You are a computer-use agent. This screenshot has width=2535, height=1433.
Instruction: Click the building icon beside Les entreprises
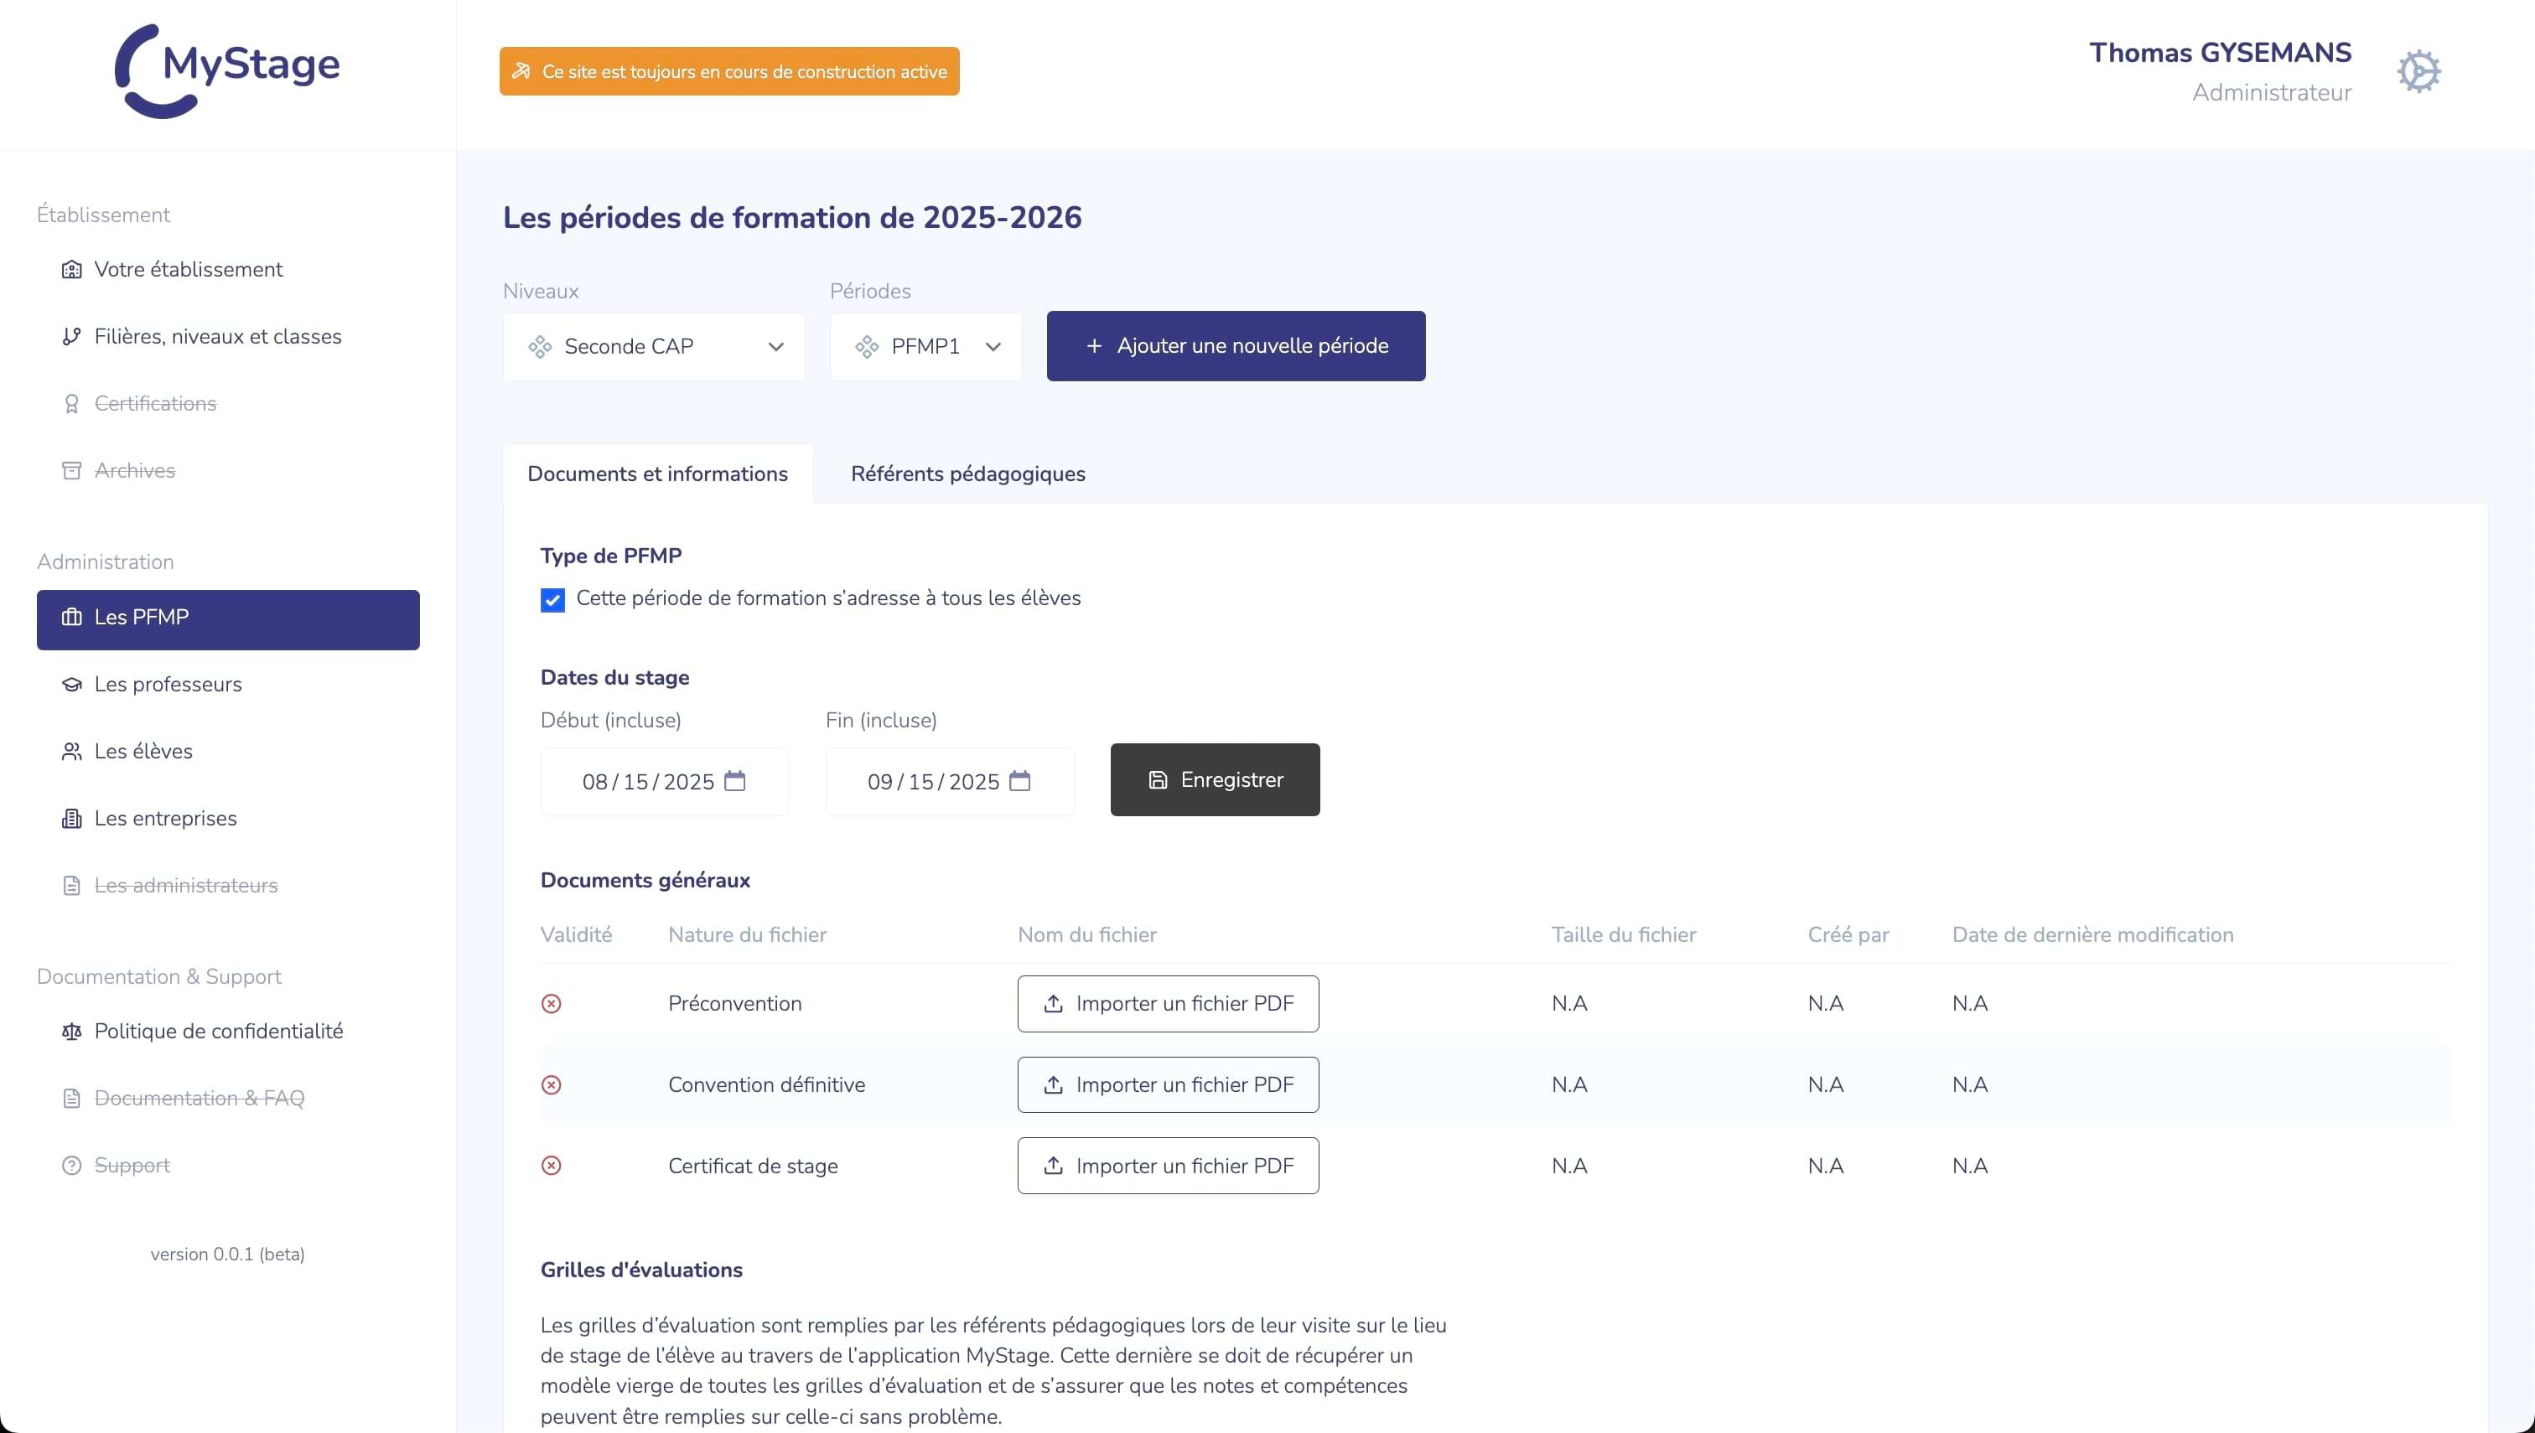pos(72,818)
